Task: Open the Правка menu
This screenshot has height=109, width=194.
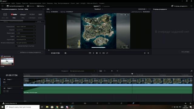Action: pyautogui.click(x=18, y=3)
